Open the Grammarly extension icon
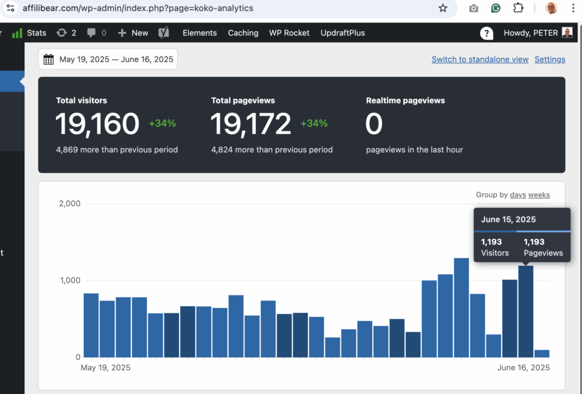This screenshot has width=582, height=394. (496, 9)
